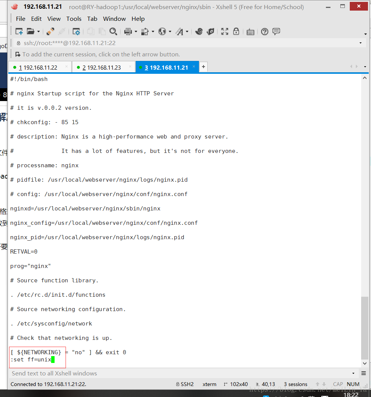Click the grayed Disconnect icon
Viewport: 371px width, 397px height.
click(x=62, y=32)
